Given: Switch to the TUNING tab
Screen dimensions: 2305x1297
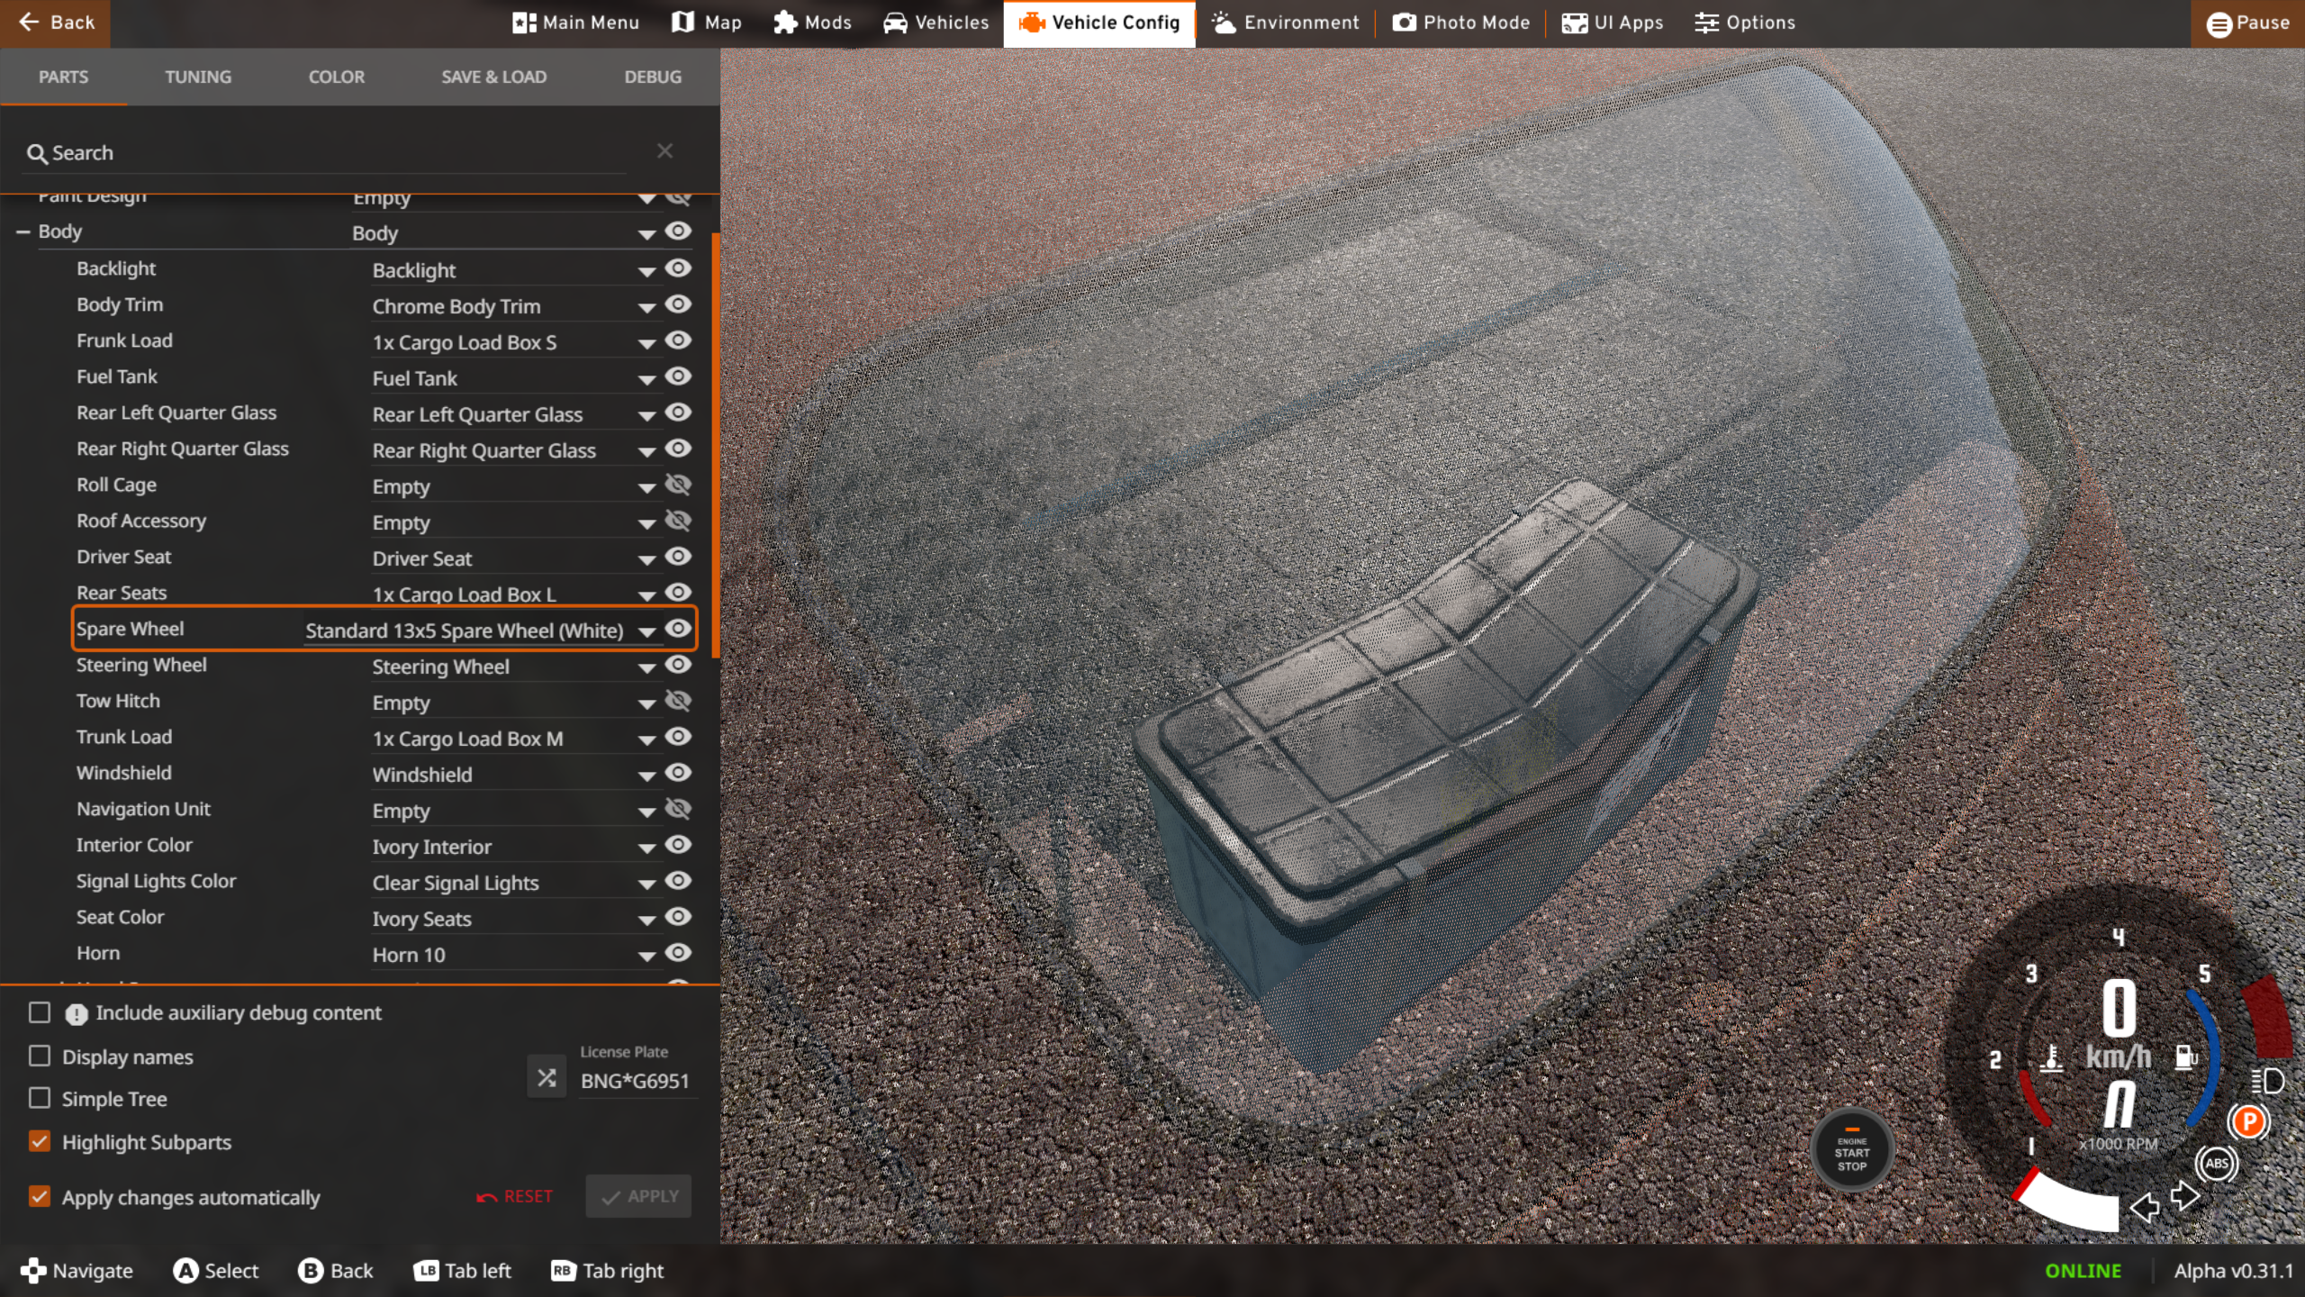Looking at the screenshot, I should tap(198, 77).
